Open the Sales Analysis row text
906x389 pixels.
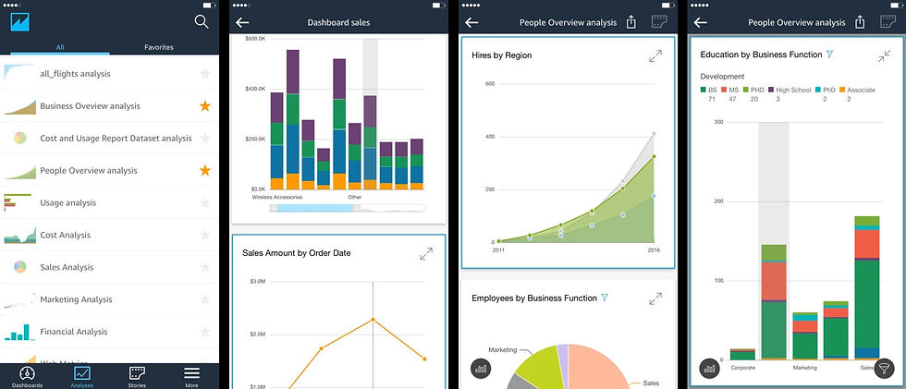[x=67, y=267]
